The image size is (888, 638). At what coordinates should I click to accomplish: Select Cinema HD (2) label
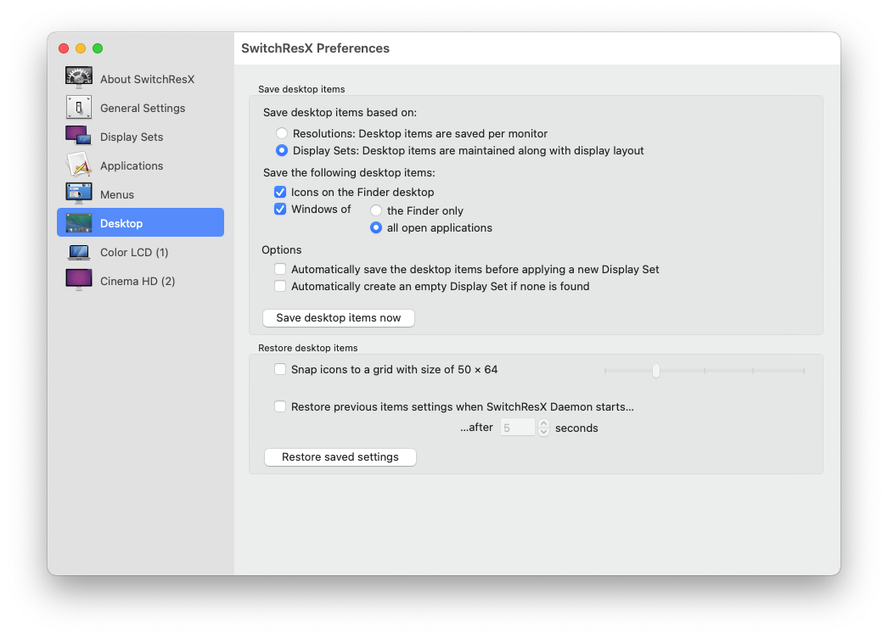point(138,282)
